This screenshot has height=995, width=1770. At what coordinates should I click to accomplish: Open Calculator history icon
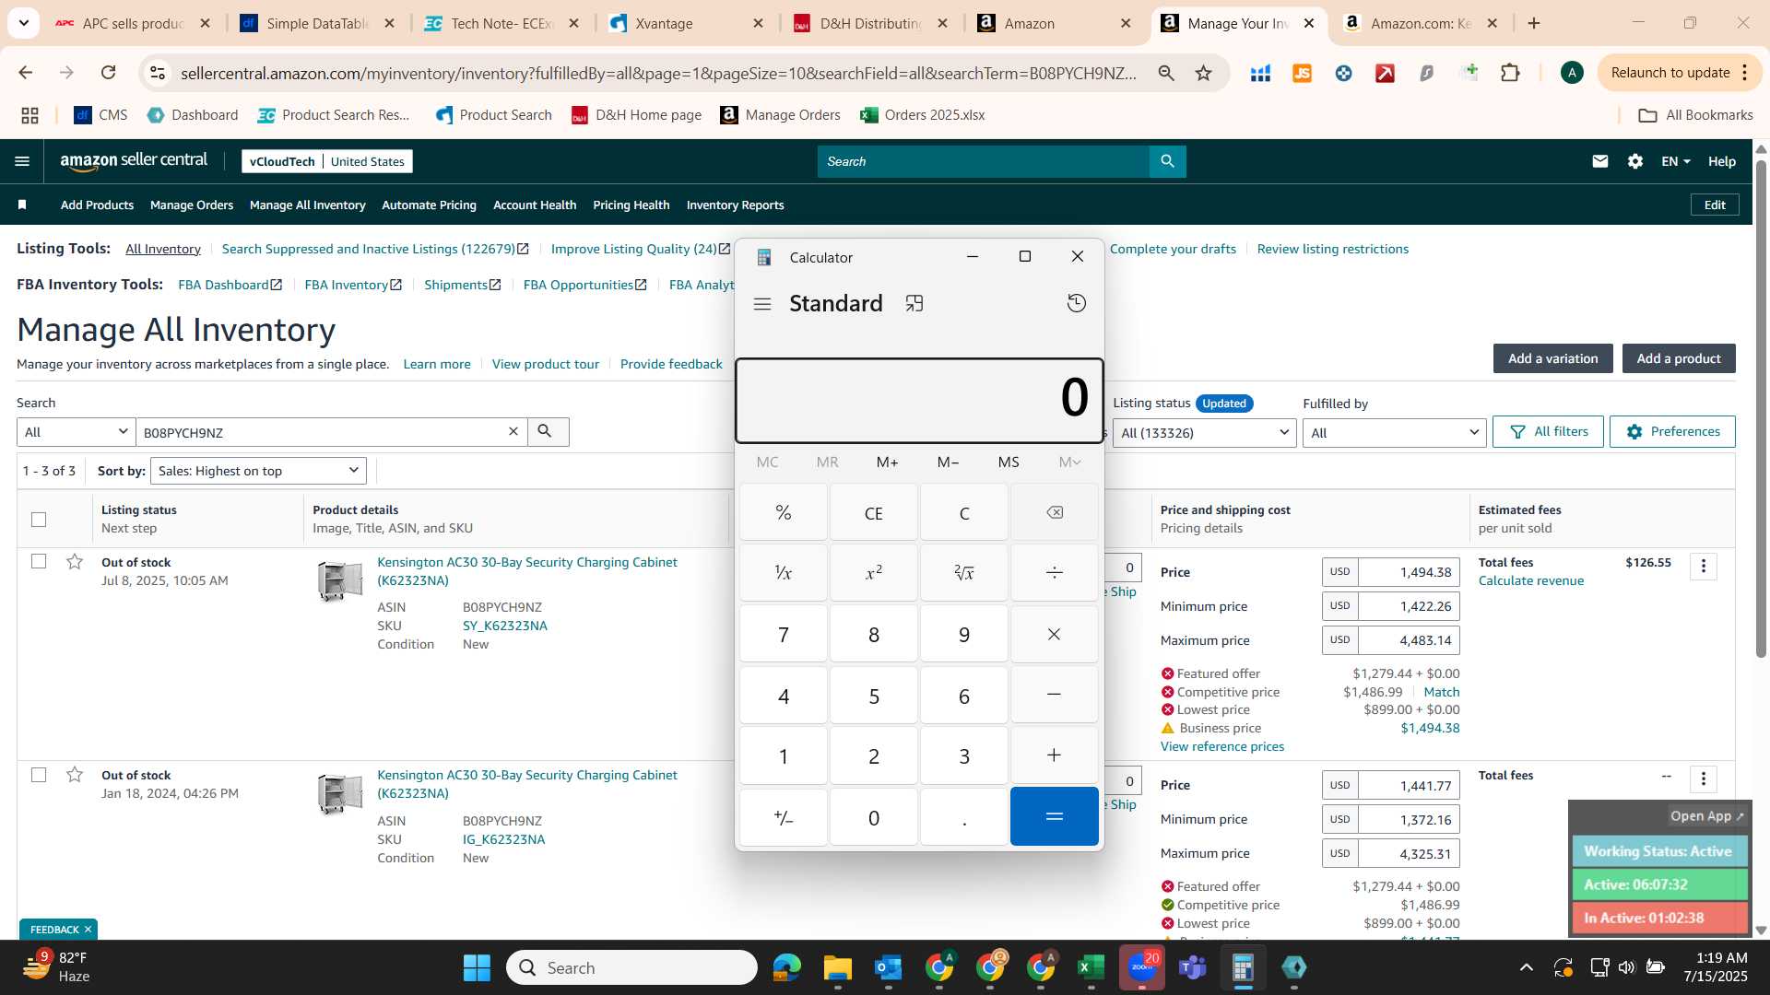pyautogui.click(x=1076, y=303)
